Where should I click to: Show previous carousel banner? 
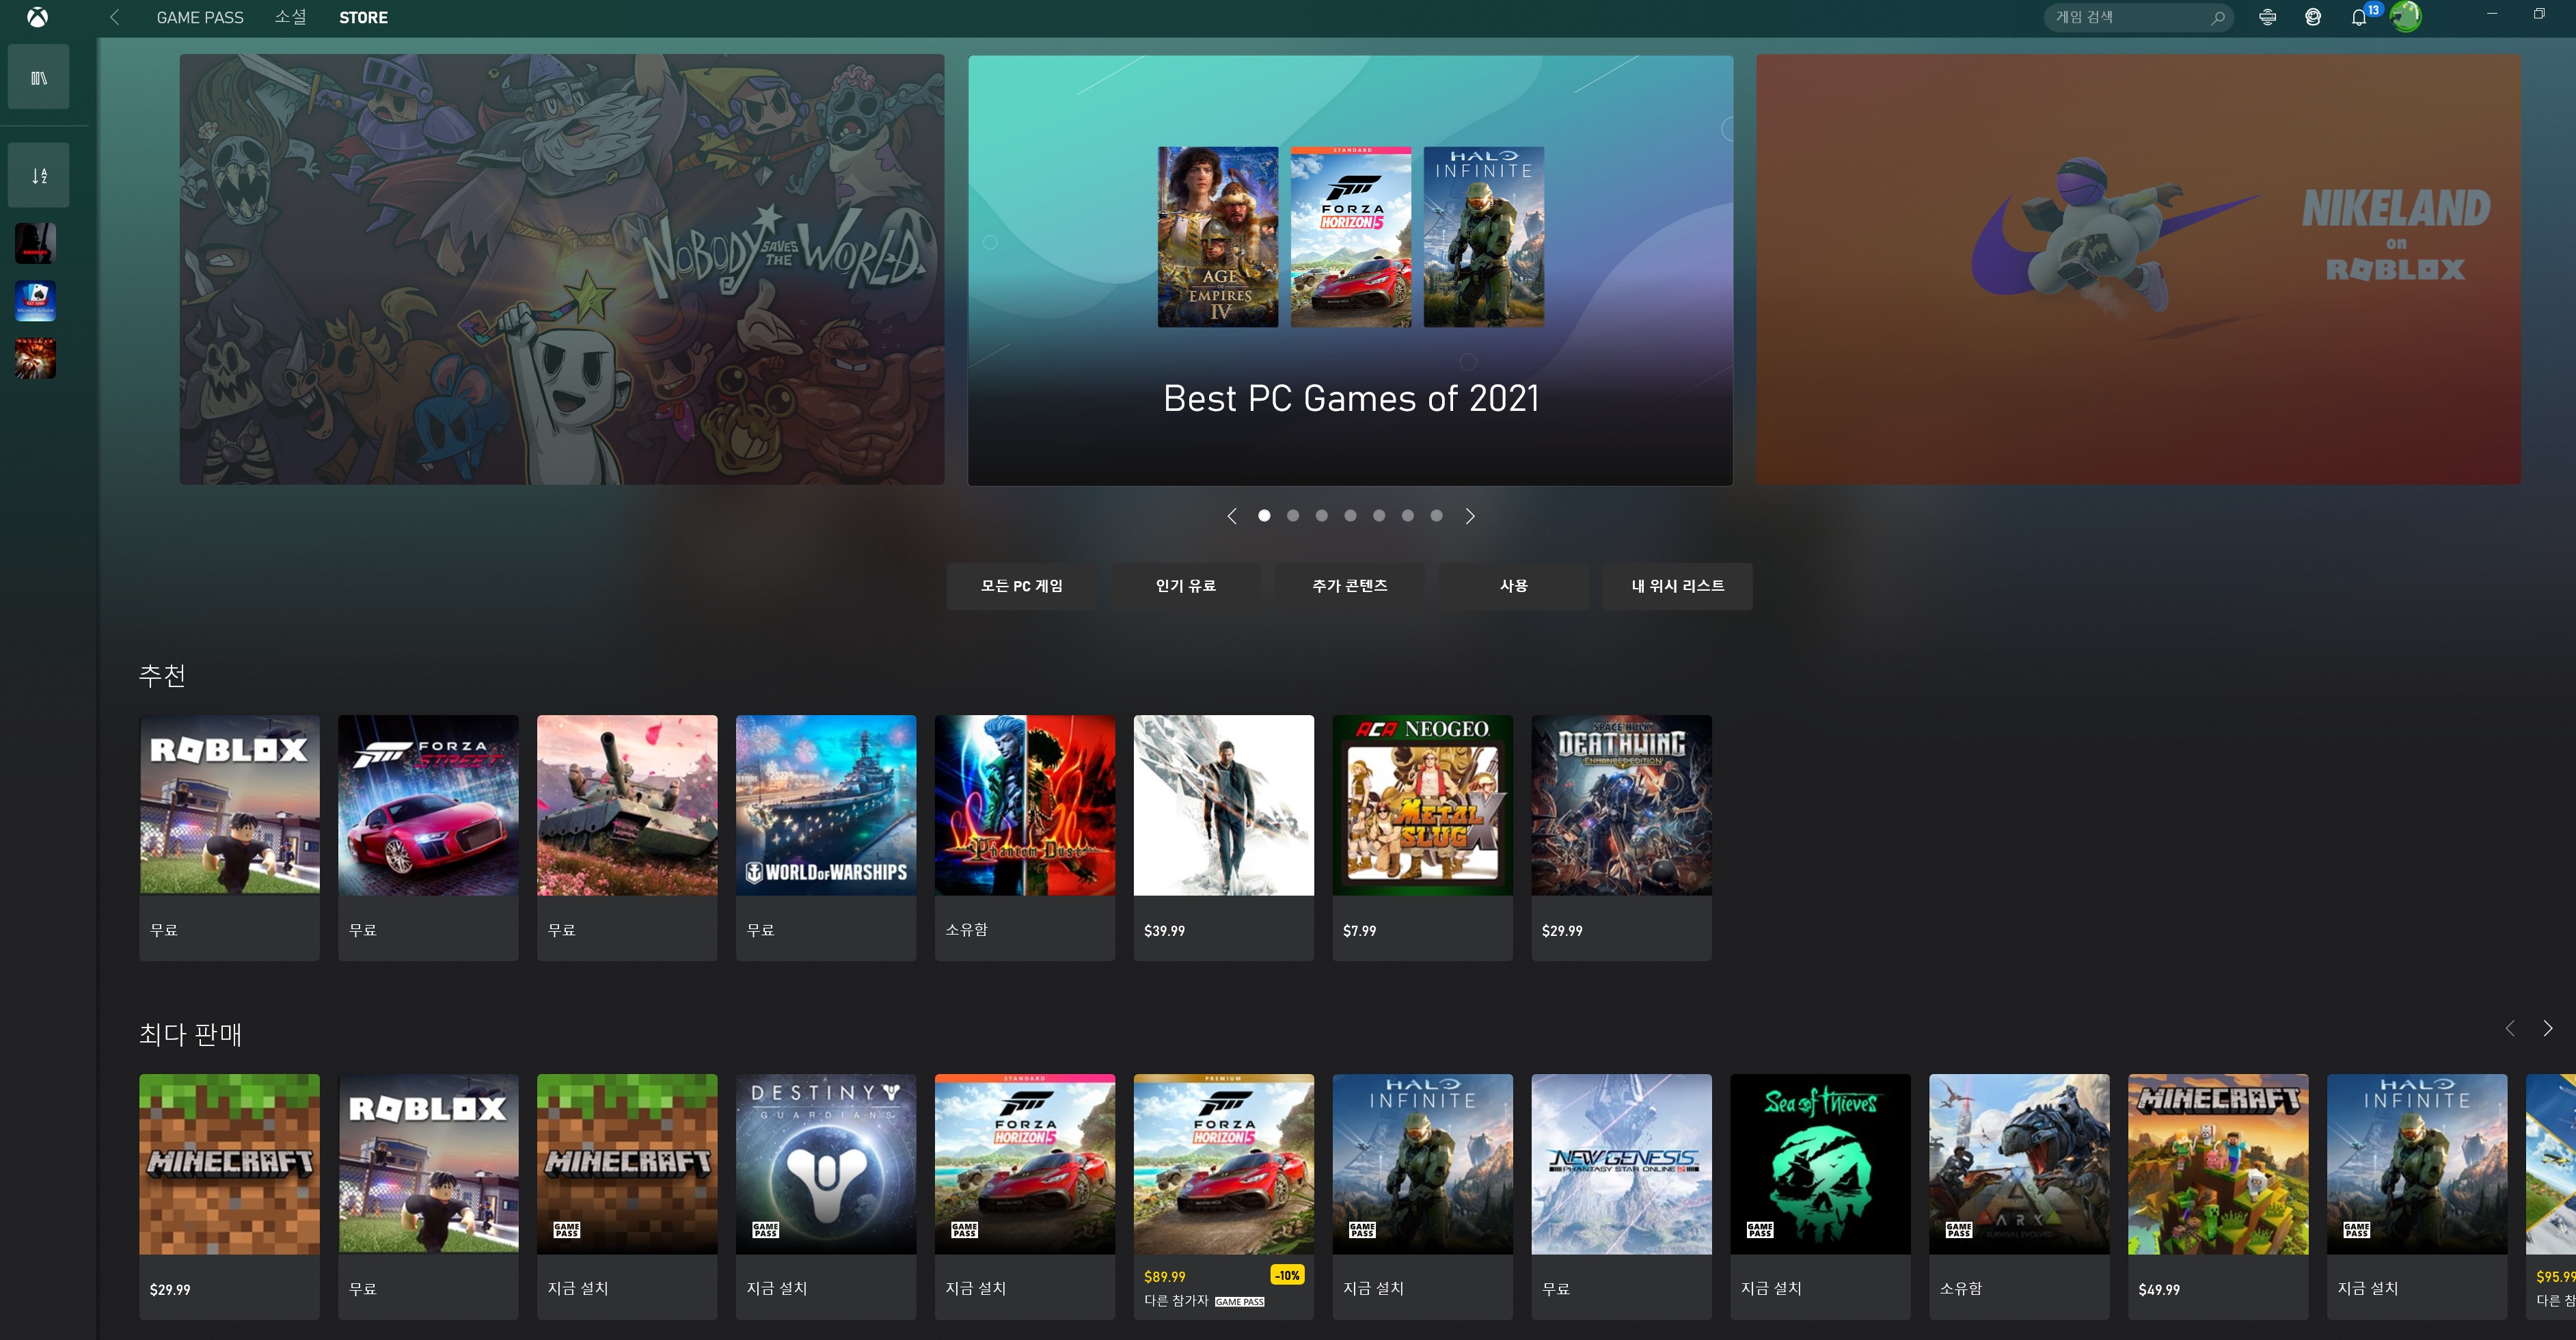click(x=1232, y=516)
